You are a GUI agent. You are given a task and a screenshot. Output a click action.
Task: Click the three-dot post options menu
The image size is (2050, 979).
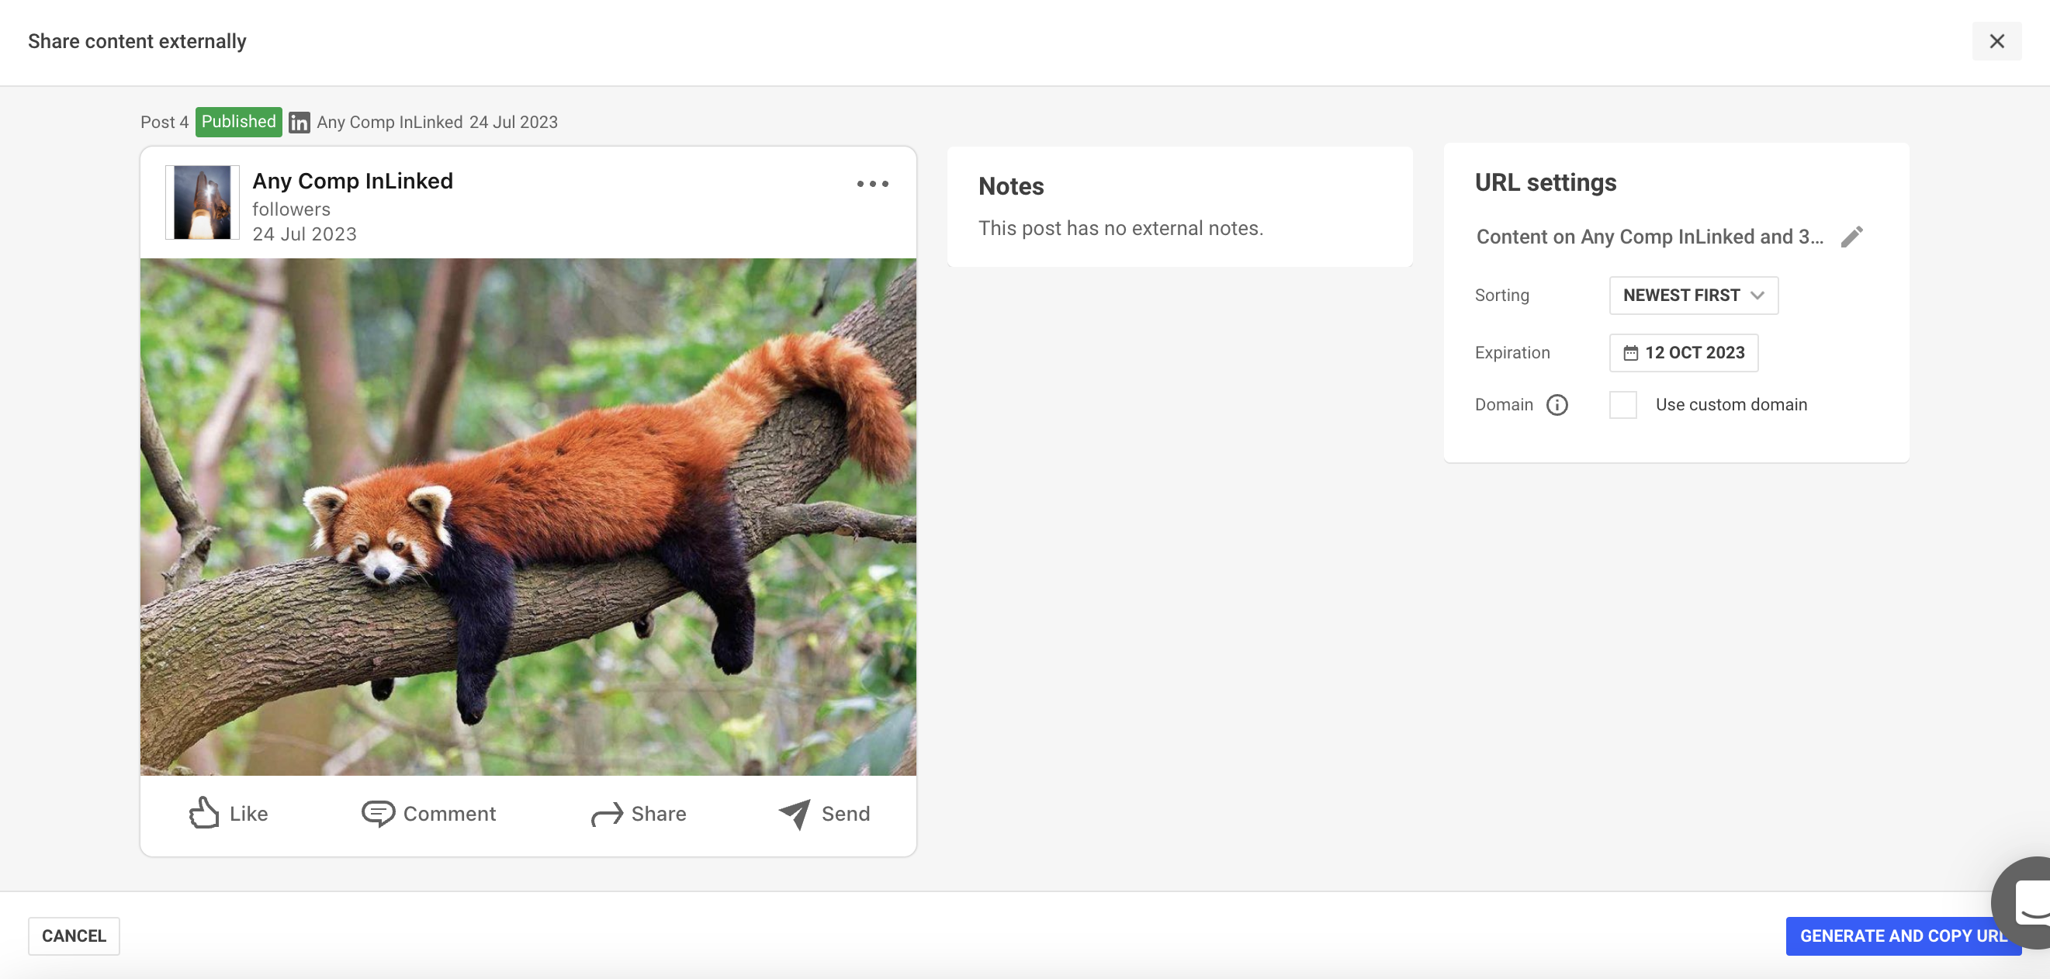coord(872,184)
